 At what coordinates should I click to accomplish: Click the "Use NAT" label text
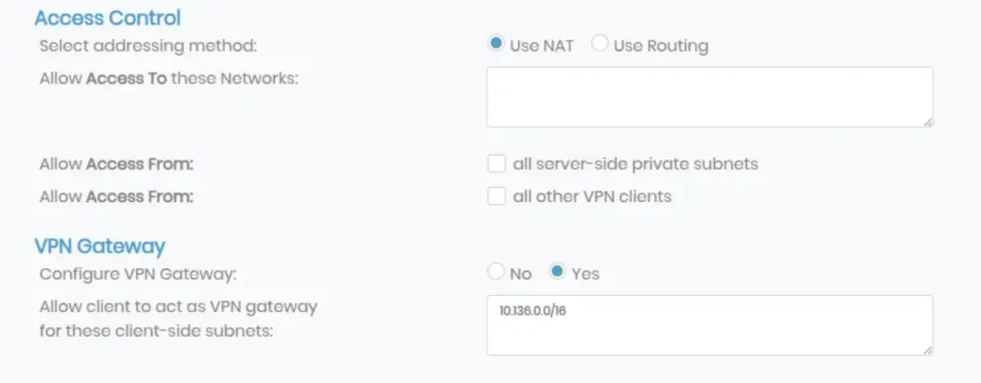click(542, 45)
